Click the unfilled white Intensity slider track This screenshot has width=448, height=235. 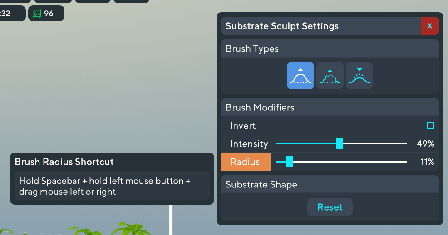375,144
